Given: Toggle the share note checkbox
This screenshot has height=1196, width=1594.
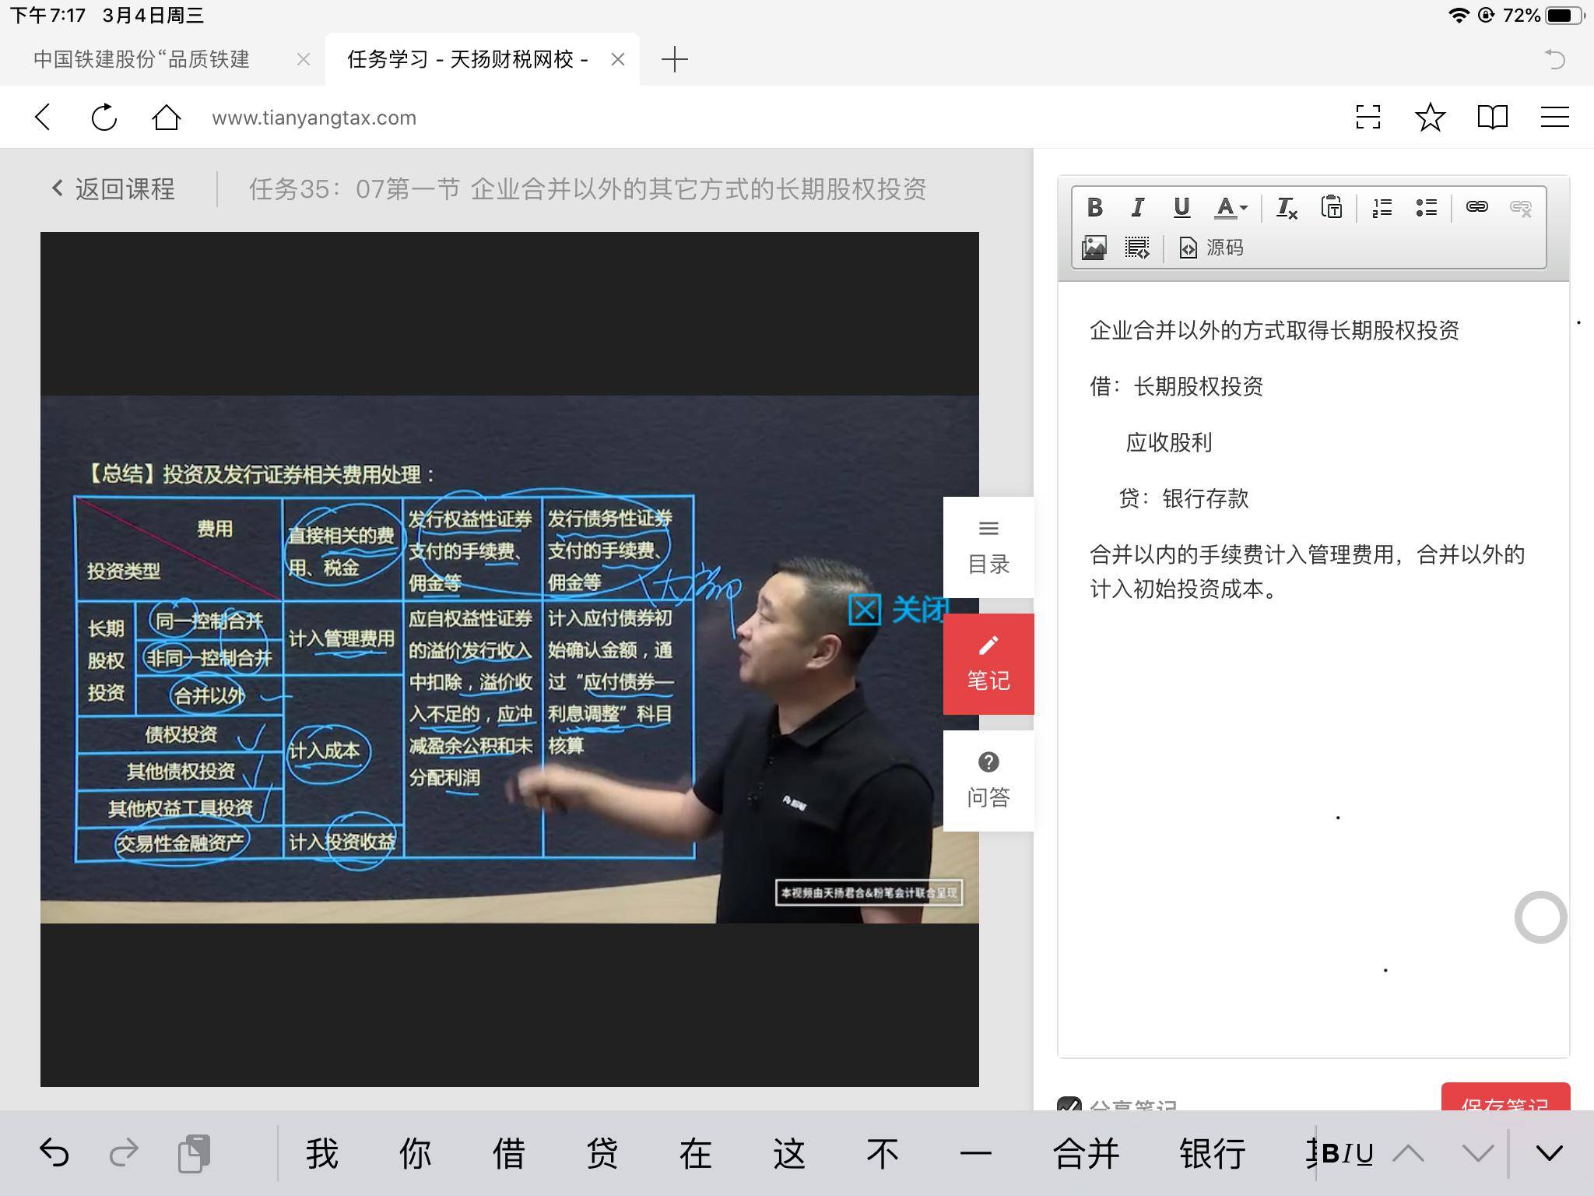Looking at the screenshot, I should click(1069, 1106).
